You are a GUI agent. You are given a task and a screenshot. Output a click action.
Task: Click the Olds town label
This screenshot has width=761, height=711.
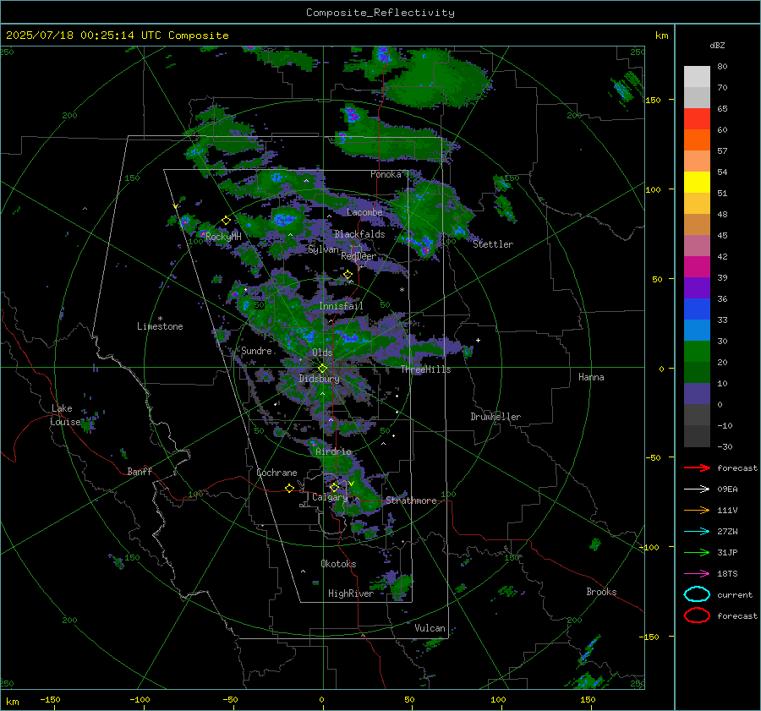[x=322, y=353]
